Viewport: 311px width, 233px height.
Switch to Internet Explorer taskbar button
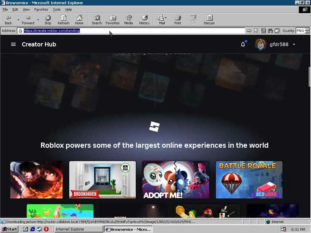click(79, 229)
